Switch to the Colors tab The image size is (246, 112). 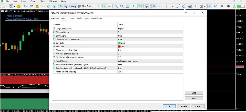click(71, 18)
